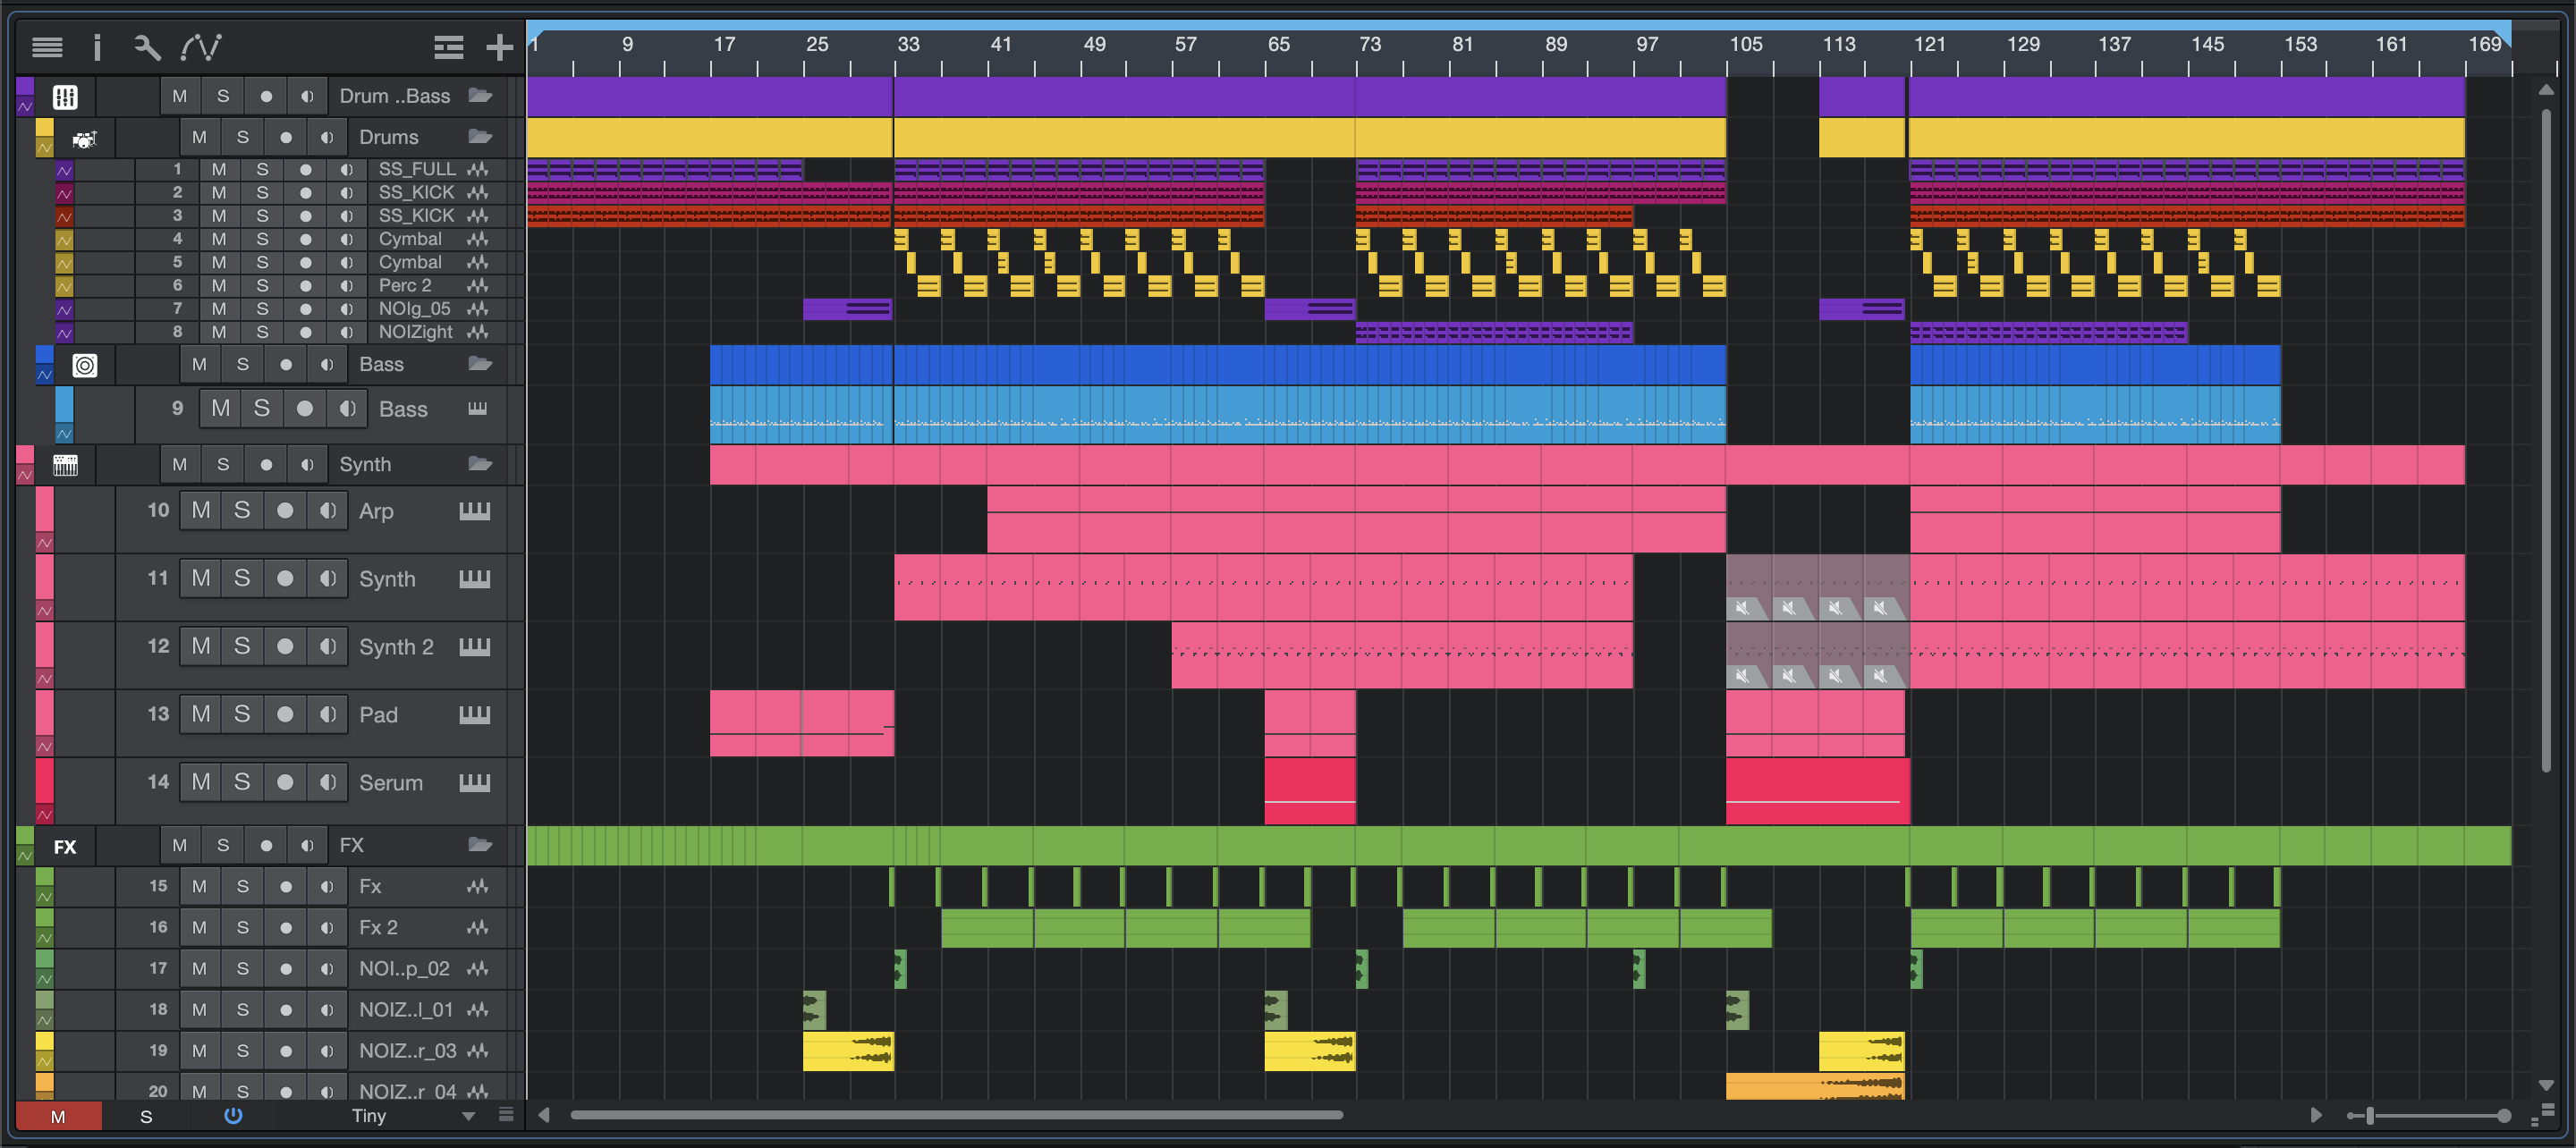Image resolution: width=2576 pixels, height=1148 pixels.
Task: Open the track inspector info icon
Action: pyautogui.click(x=97, y=46)
